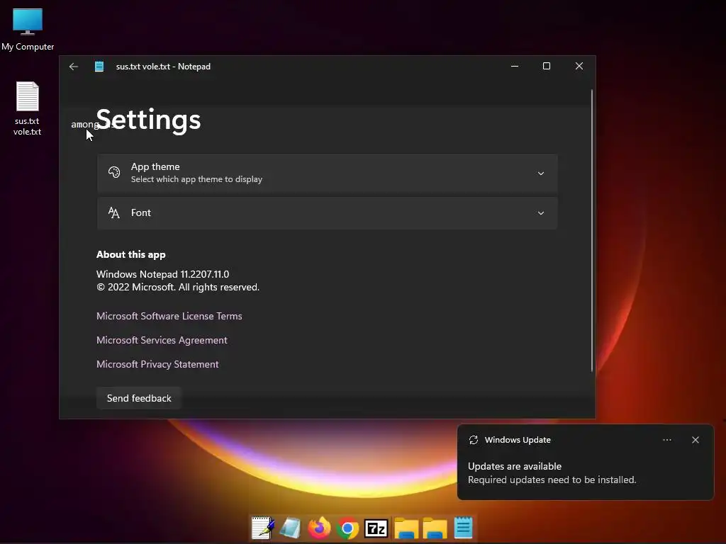
Task: Open the blue notebook taskbar icon
Action: click(x=291, y=528)
